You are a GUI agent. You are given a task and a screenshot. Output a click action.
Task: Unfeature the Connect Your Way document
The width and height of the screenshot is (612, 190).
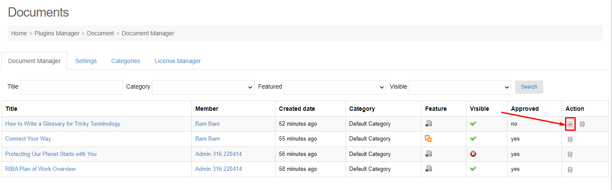click(x=428, y=138)
